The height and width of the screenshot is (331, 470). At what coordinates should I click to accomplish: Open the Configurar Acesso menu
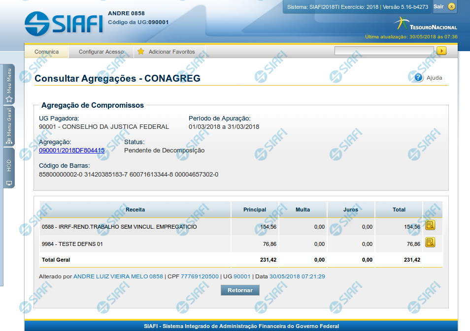point(101,52)
